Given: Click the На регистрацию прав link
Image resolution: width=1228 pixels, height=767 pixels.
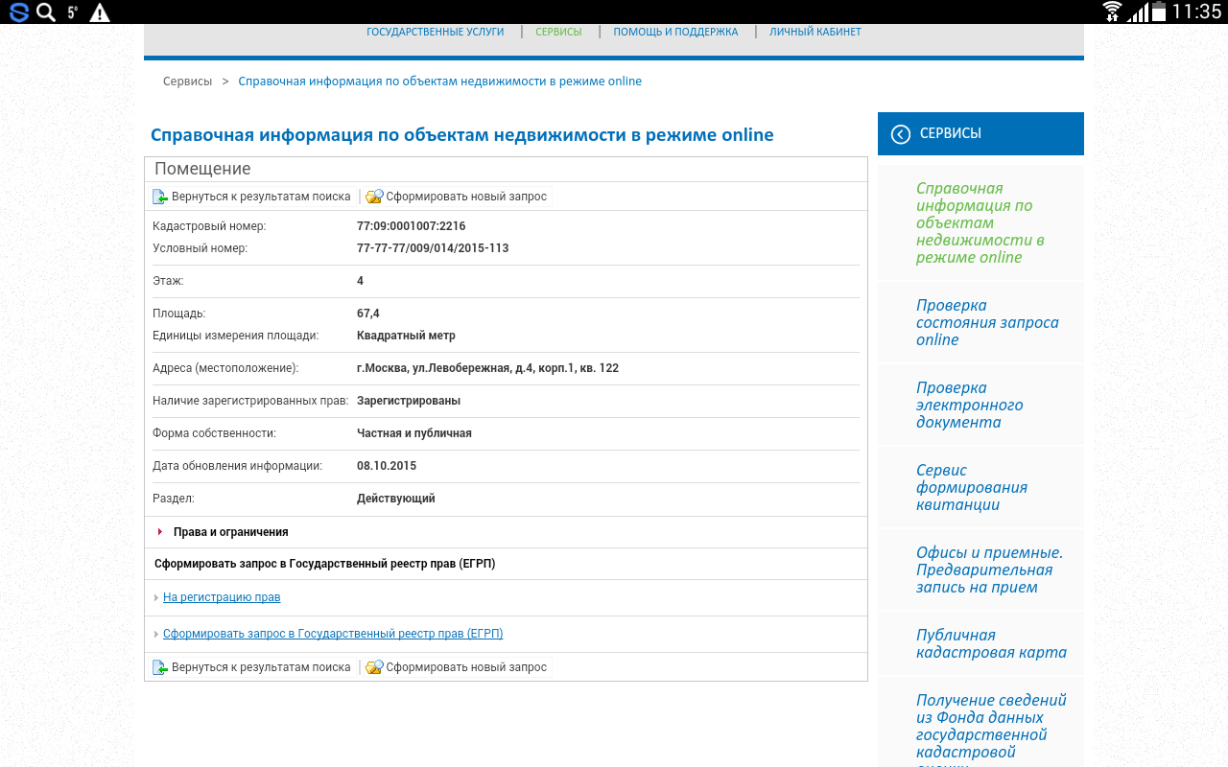Looking at the screenshot, I should pos(222,597).
